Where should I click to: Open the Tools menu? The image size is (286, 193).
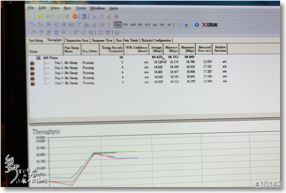point(81,8)
